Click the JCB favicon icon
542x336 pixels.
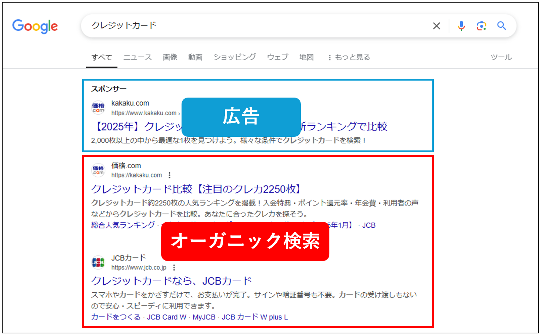point(98,262)
